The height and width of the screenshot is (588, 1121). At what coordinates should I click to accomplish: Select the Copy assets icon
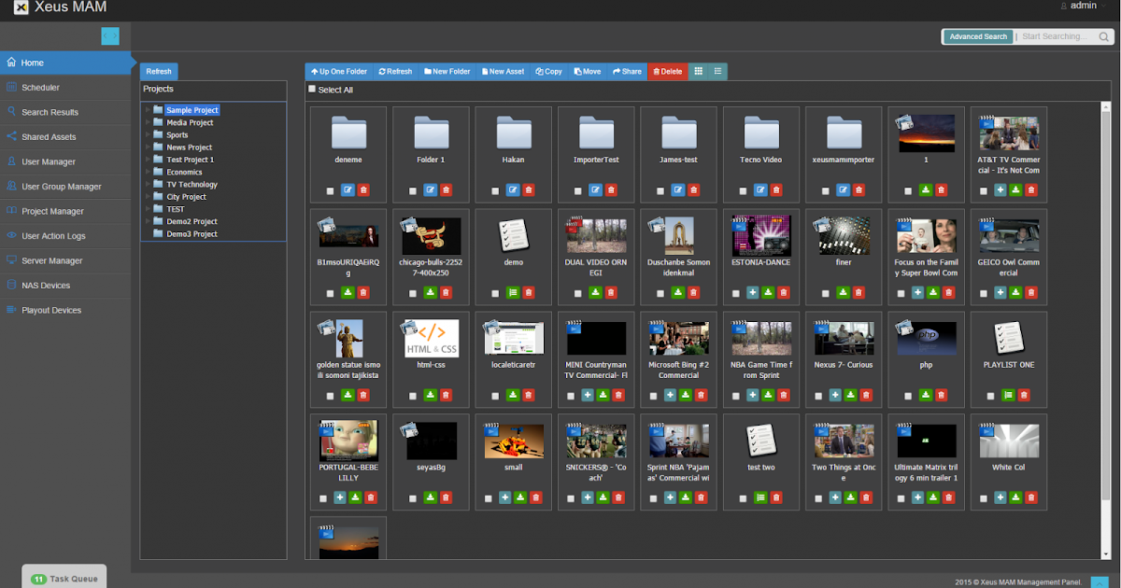[547, 71]
